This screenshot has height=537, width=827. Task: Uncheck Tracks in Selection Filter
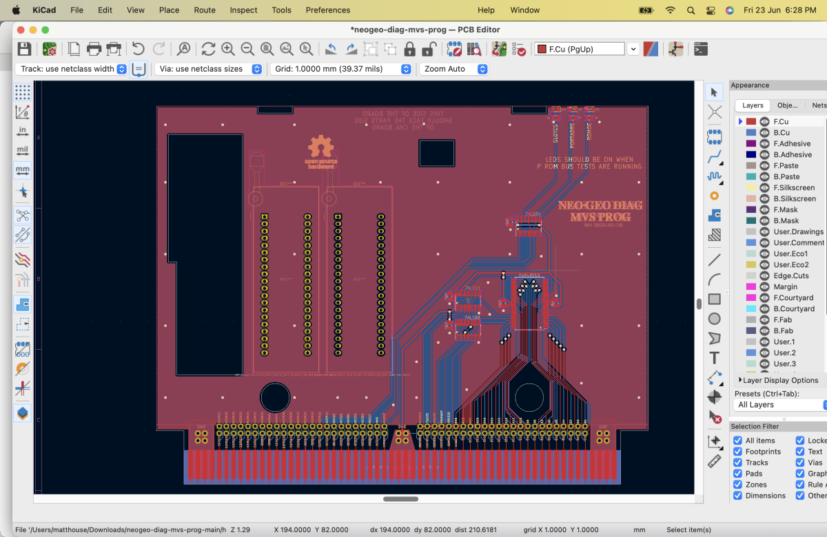click(738, 463)
